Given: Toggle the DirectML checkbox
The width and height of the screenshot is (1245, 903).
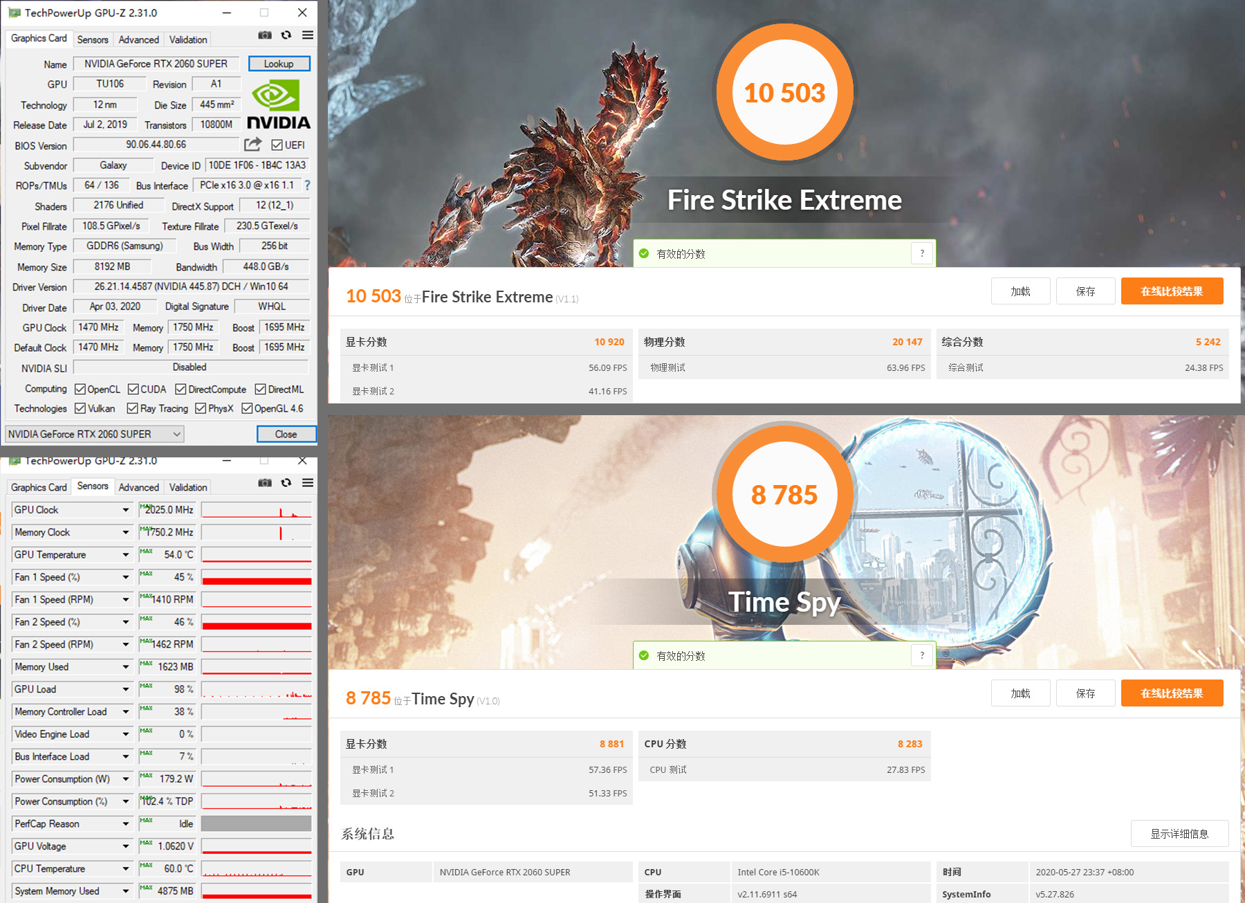Looking at the screenshot, I should (x=260, y=389).
